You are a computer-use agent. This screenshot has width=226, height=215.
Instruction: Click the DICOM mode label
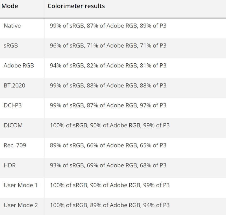[x=13, y=125]
